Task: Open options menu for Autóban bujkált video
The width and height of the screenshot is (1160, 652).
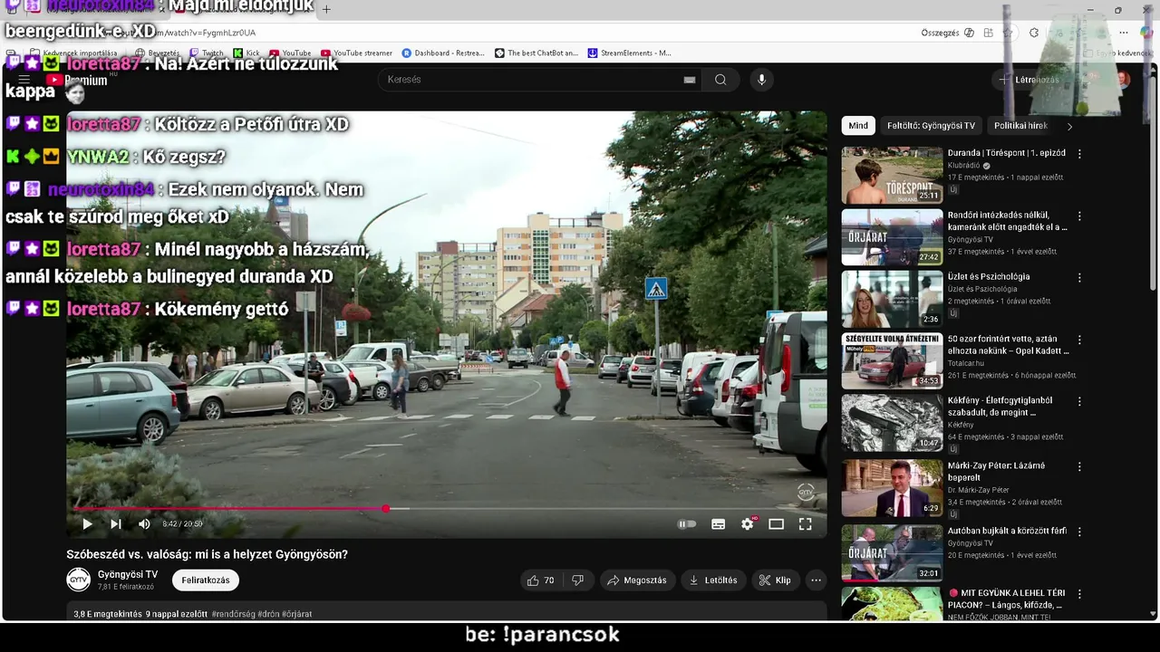Action: click(1079, 532)
